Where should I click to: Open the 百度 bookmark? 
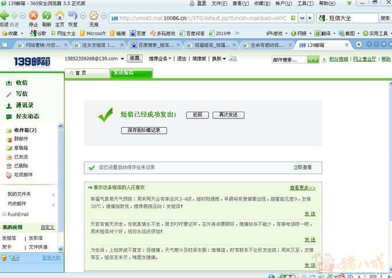pyautogui.click(x=138, y=33)
